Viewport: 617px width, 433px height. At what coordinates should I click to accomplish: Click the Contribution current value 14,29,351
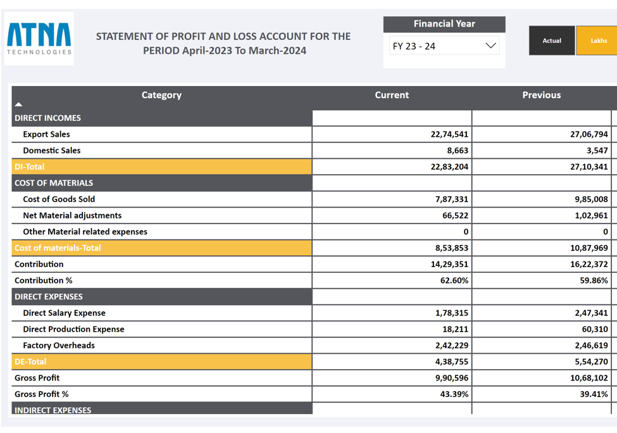pos(449,264)
